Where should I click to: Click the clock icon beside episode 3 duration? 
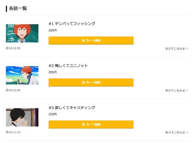tap(7, 132)
